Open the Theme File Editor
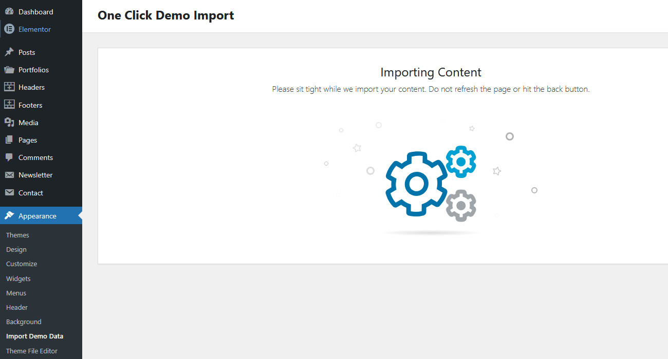The width and height of the screenshot is (668, 359). pos(32,351)
